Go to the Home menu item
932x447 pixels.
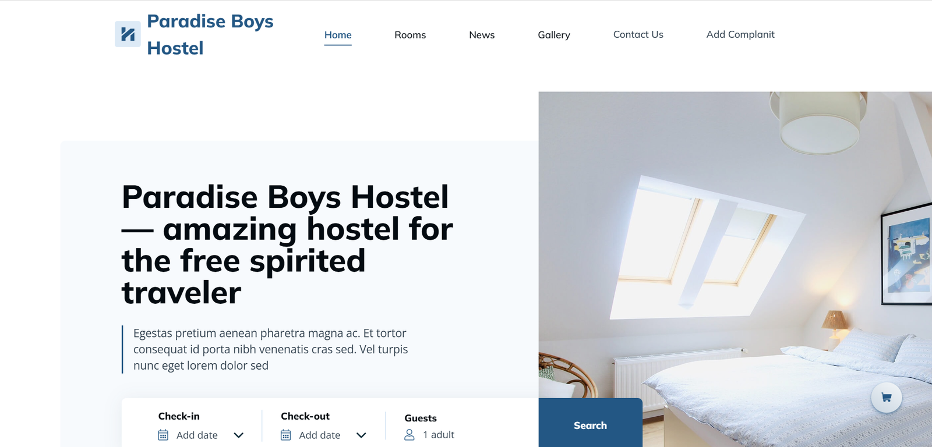[x=338, y=35]
